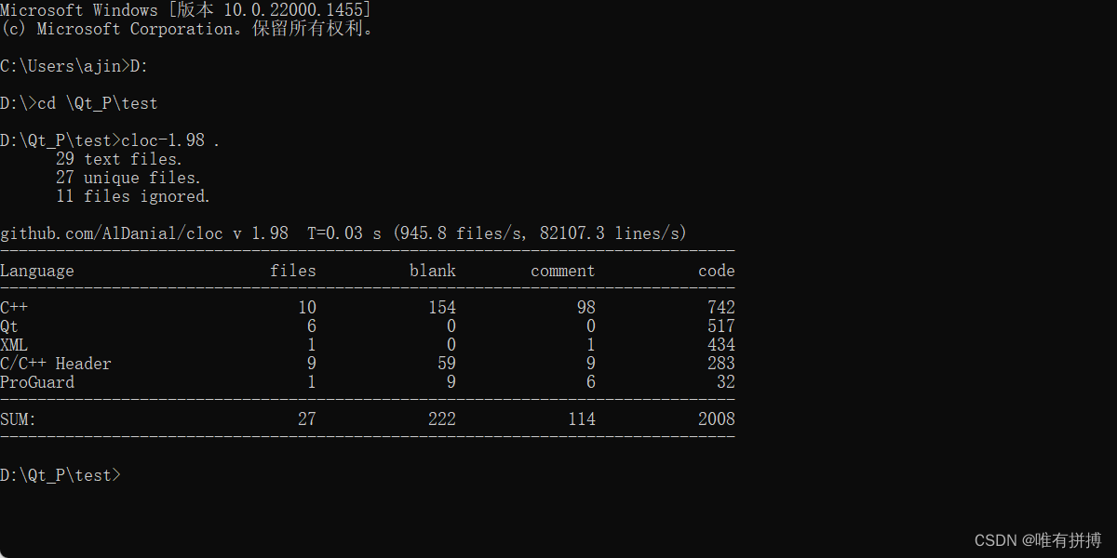
Task: Click the ProGuard row code count 32
Action: 726,382
